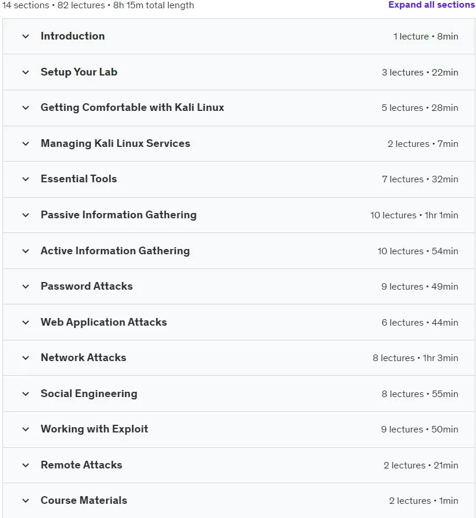Viewport: 476px width, 518px height.
Task: Expand all sections link
Action: pos(431,5)
